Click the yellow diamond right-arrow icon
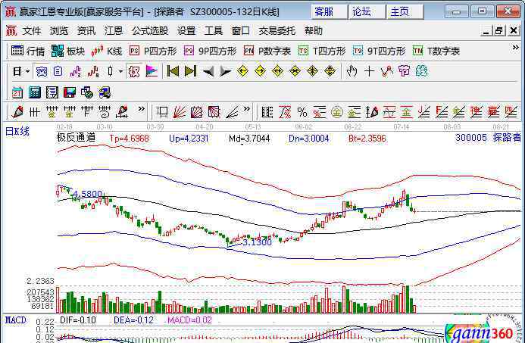 260,71
